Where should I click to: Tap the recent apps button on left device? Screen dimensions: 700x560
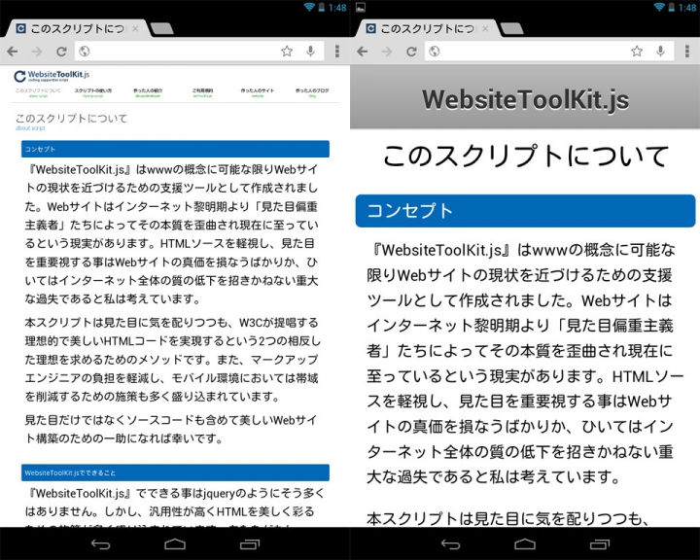[249, 543]
